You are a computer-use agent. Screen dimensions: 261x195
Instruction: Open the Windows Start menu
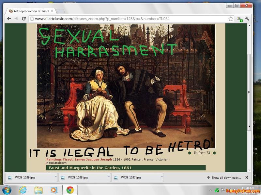coord(7,190)
